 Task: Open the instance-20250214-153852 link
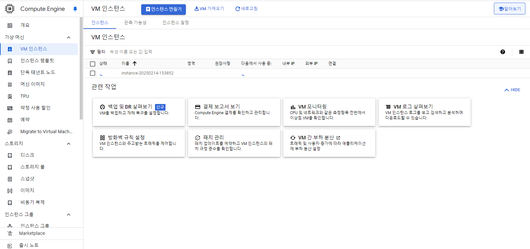coord(147,73)
